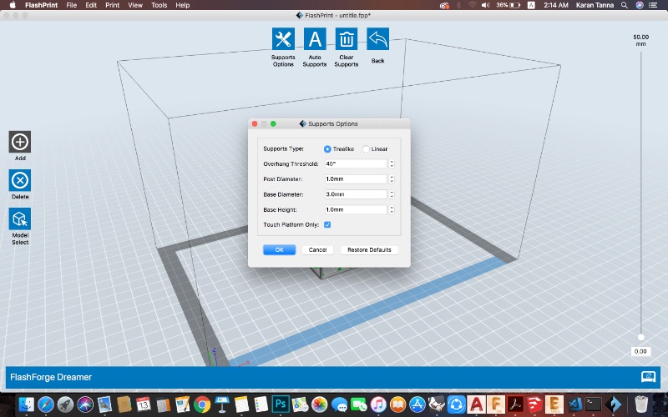Image resolution: width=668 pixels, height=417 pixels.
Task: Open the Tools menu
Action: 159,5
